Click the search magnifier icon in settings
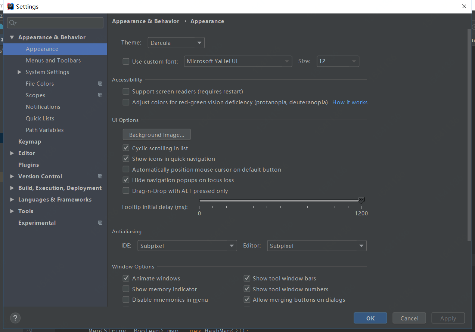Screen dimensions: 475x332 coord(12,23)
